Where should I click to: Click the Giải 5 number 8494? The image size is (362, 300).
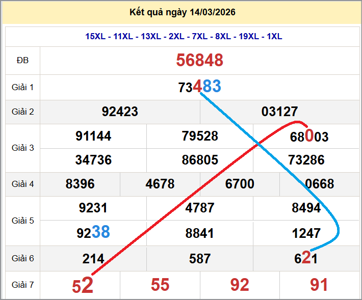pos(306,208)
